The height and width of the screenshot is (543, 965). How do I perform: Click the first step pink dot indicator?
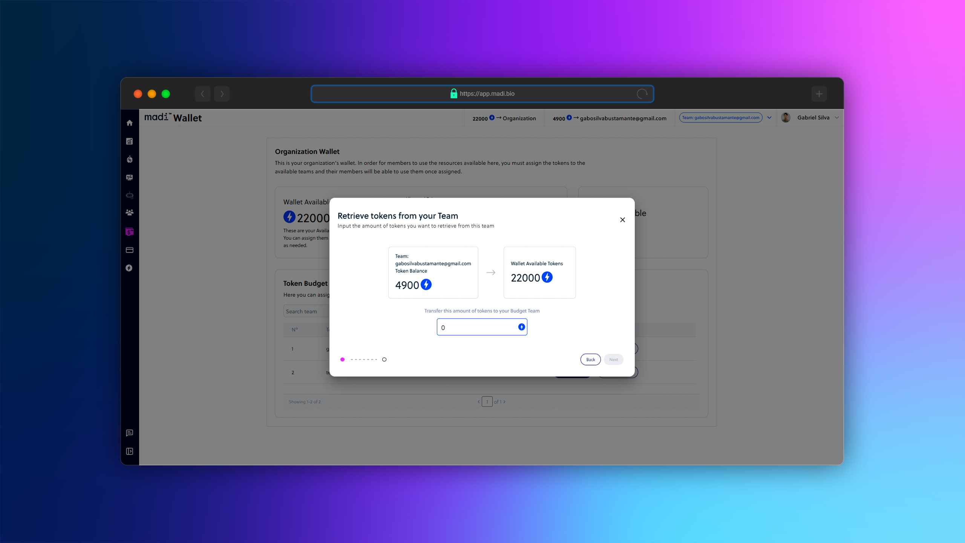click(x=342, y=359)
